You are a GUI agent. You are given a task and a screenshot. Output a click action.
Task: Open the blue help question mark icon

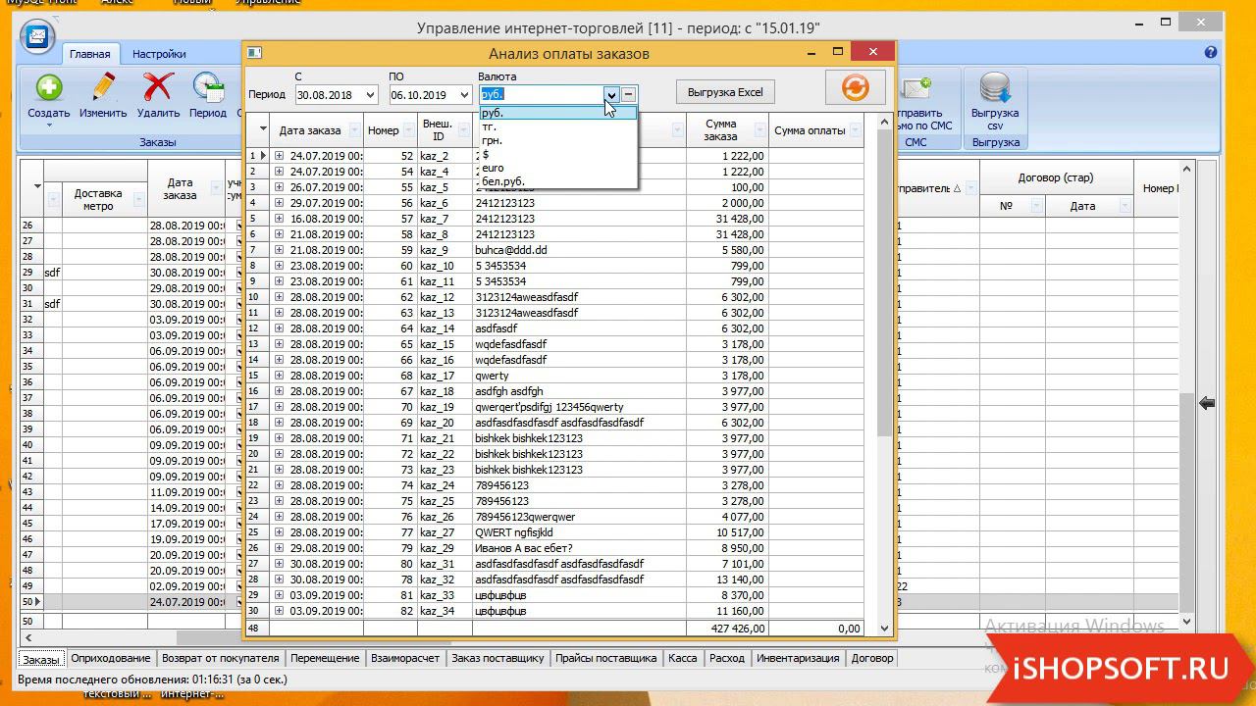[1211, 53]
